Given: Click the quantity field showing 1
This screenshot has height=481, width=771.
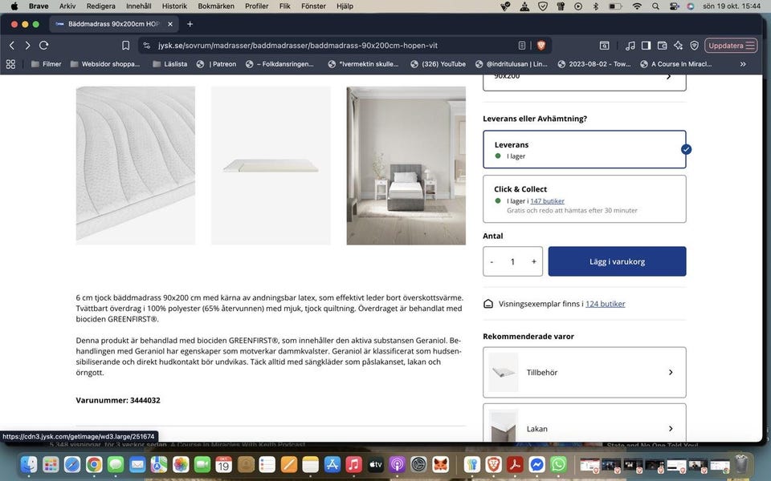Looking at the screenshot, I should (x=513, y=261).
